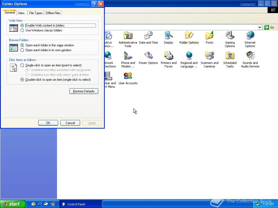Click the first quick launch icon beside Start
Viewport: 278px width, 208px height.
pos(33,204)
